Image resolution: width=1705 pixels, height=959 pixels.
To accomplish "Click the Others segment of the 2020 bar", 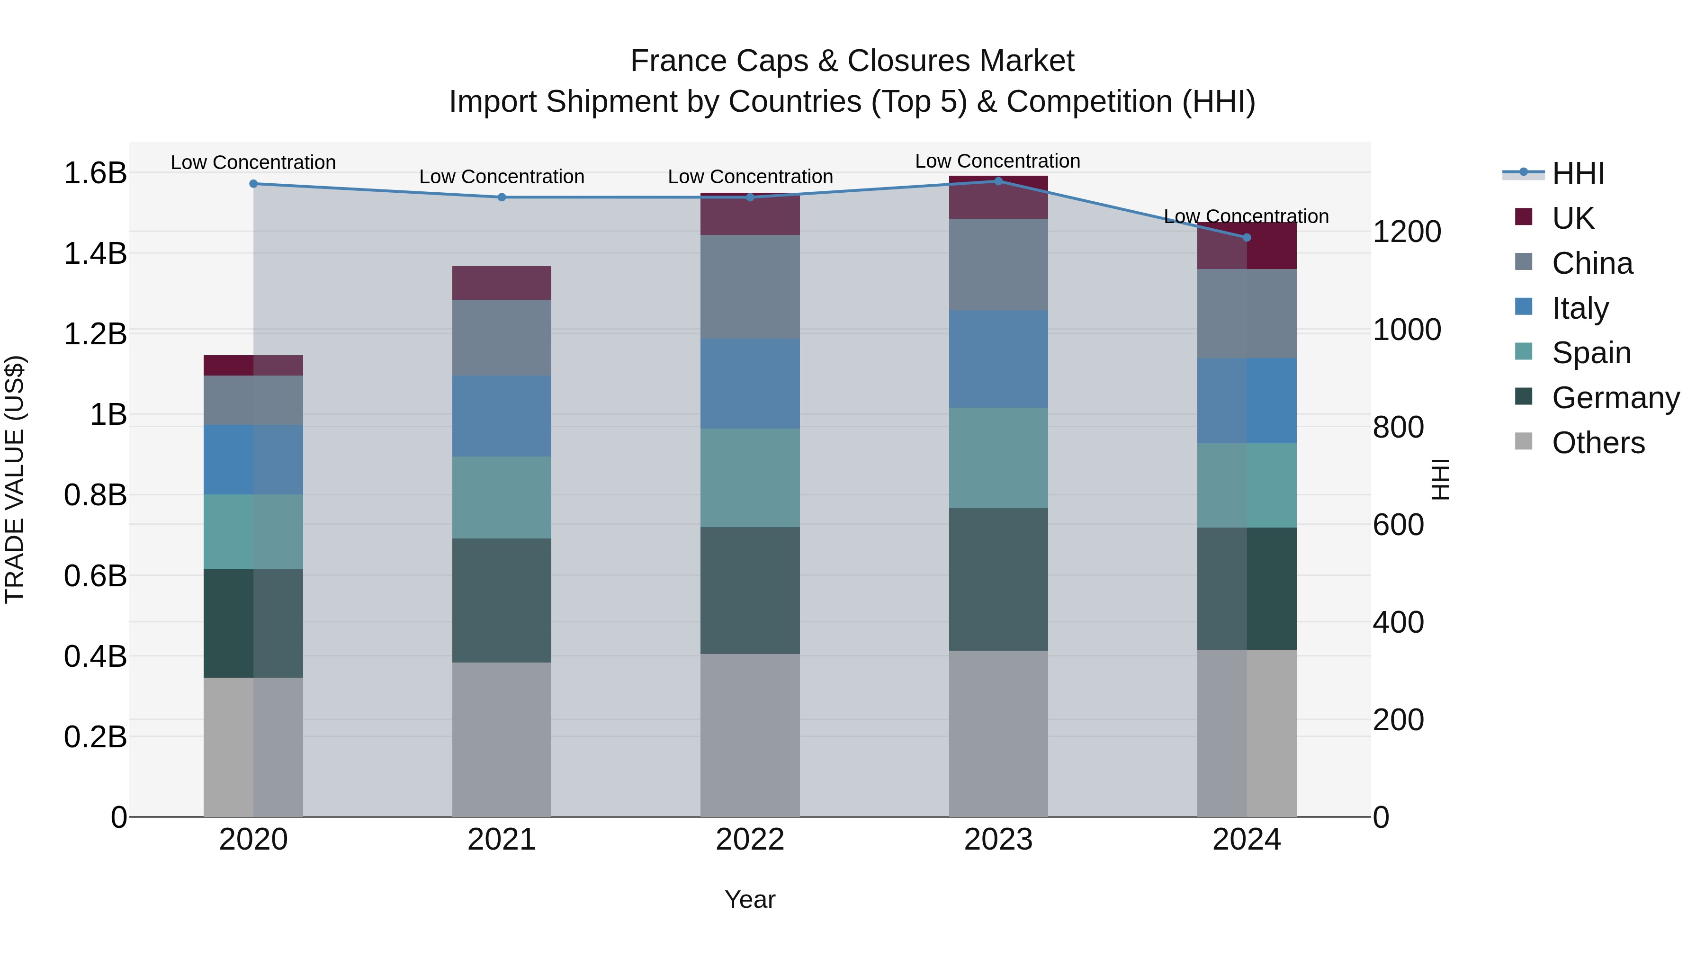I will click(253, 747).
